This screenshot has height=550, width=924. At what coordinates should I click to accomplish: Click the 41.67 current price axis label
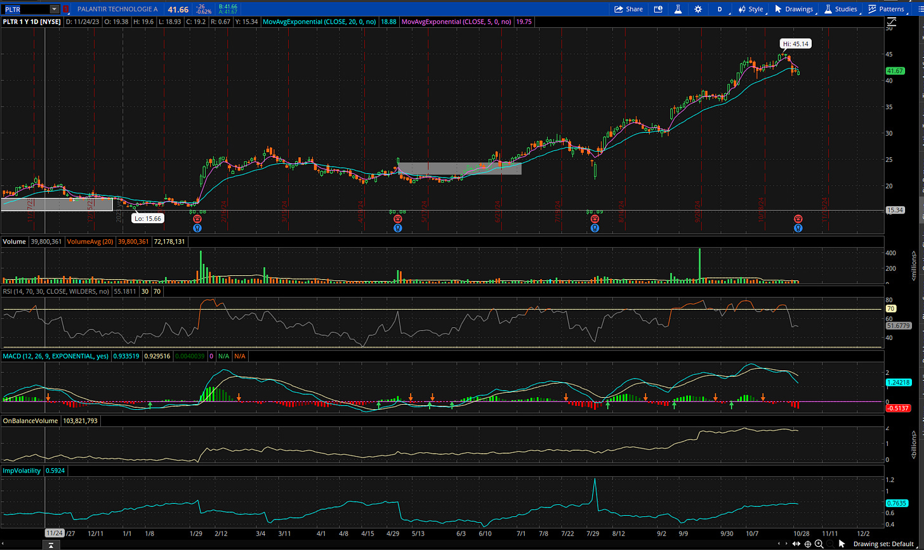click(x=895, y=72)
